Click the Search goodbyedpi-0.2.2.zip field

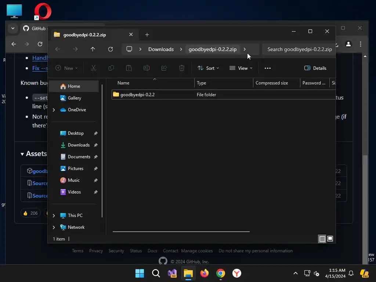299,49
